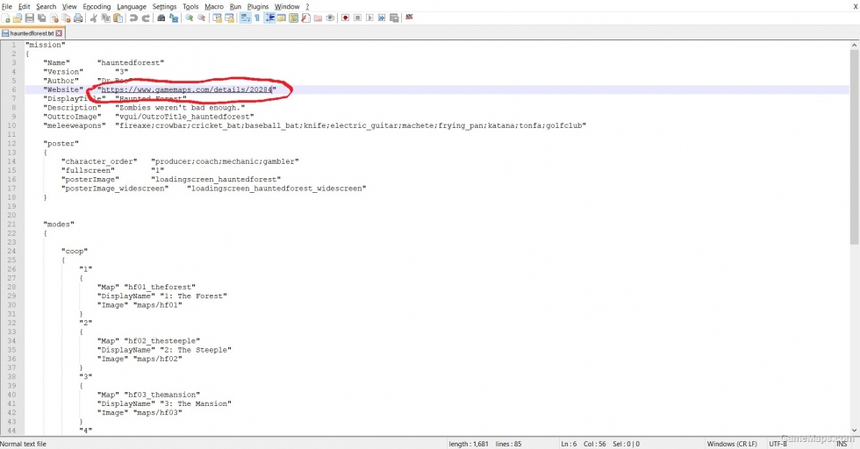Click the Copy toolbar icon
Image resolution: width=860 pixels, height=449 pixels.
click(x=106, y=18)
